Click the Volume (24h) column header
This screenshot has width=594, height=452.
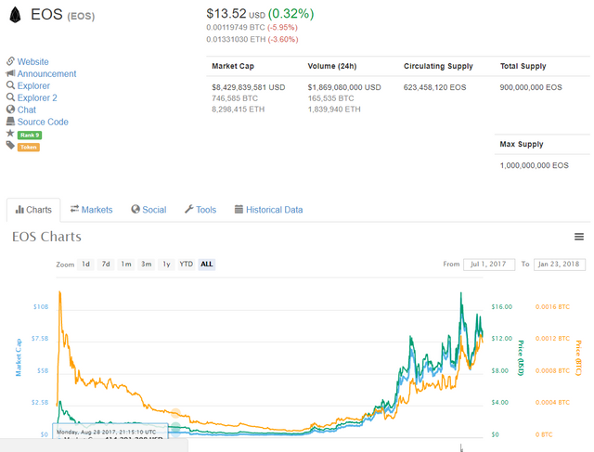(x=332, y=66)
